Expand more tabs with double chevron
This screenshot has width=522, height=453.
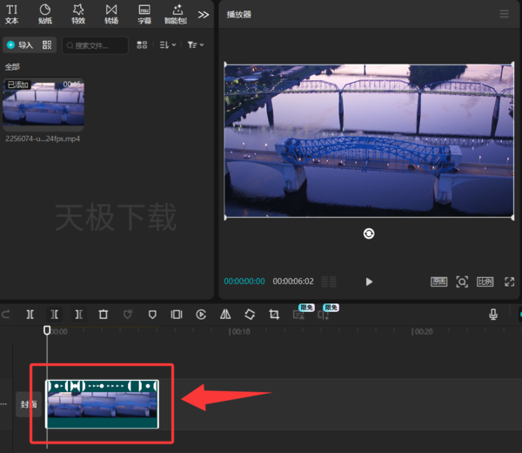click(203, 15)
